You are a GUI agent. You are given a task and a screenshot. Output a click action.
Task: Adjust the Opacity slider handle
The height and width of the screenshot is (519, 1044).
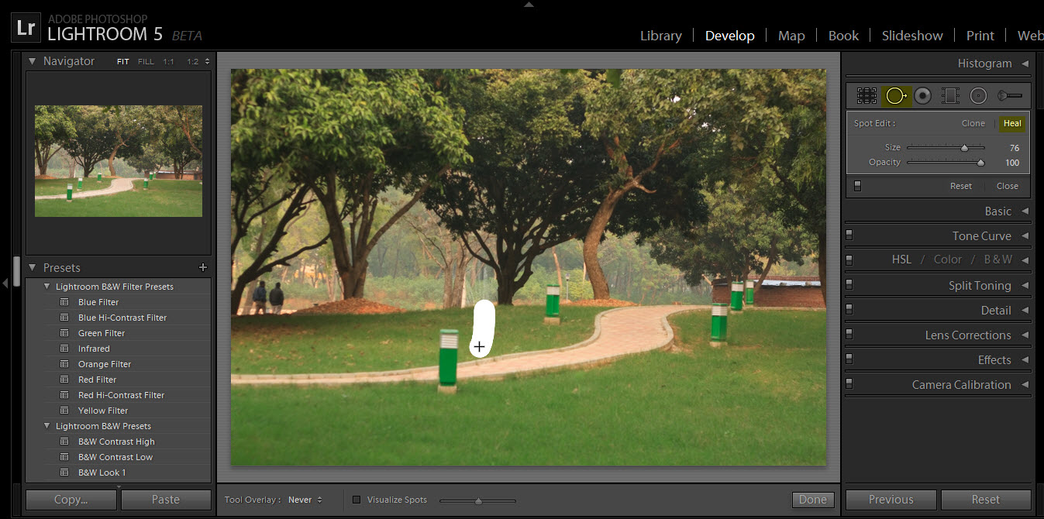coord(980,163)
